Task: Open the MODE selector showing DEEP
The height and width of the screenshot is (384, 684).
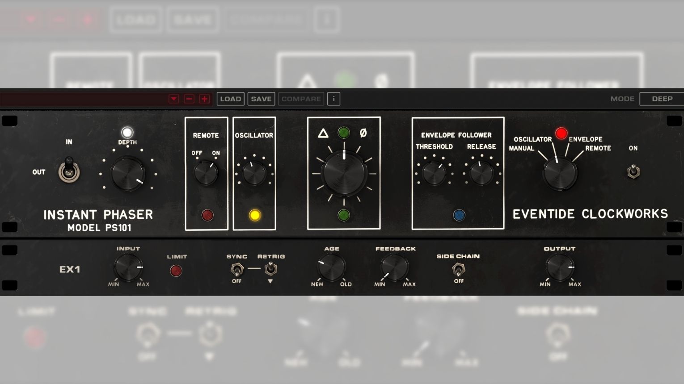Action: coord(662,99)
